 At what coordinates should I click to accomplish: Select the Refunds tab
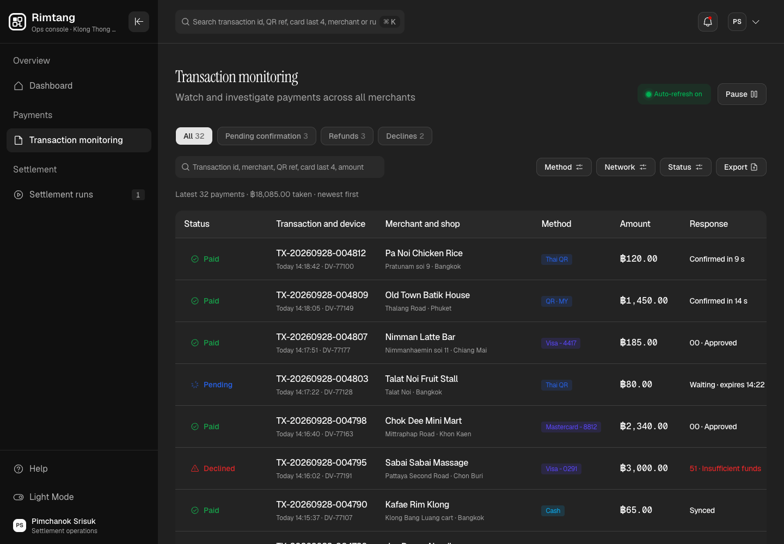347,136
